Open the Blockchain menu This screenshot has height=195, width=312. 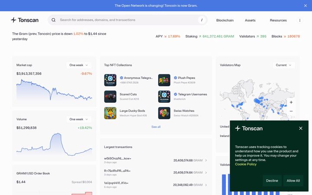225,20
